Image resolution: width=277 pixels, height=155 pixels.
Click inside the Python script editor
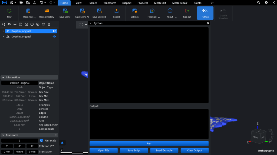(149, 65)
